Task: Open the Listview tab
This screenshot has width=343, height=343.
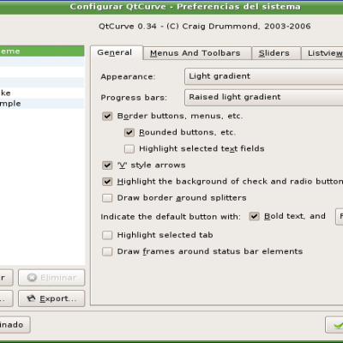Action: tap(322, 53)
